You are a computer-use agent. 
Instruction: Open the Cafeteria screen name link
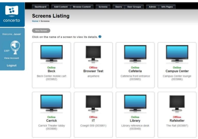(x=135, y=71)
